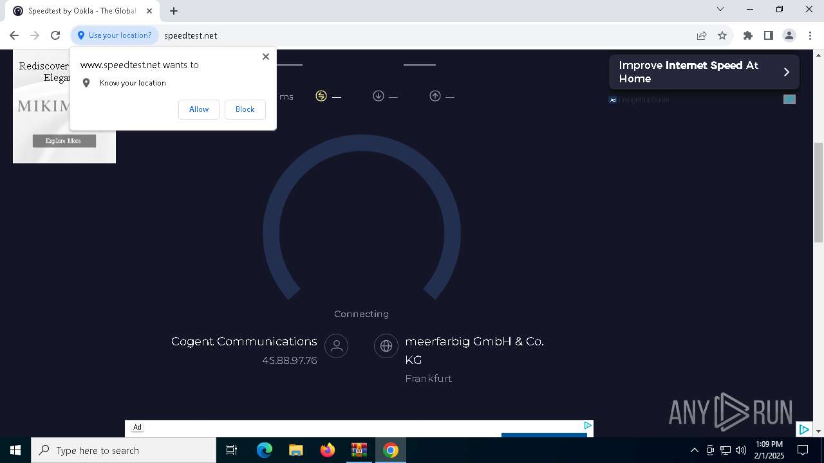Show hidden system tray icons

pyautogui.click(x=694, y=450)
